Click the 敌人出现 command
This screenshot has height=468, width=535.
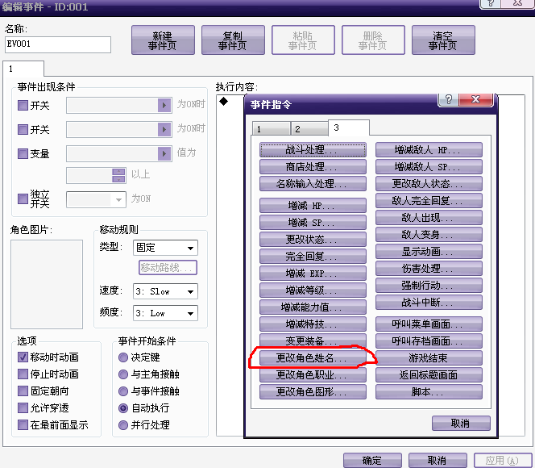[429, 218]
